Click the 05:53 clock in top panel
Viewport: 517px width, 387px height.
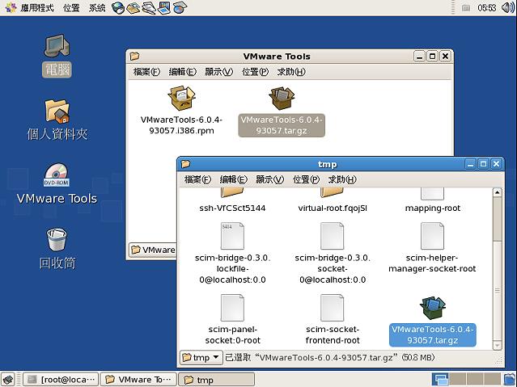tap(487, 7)
